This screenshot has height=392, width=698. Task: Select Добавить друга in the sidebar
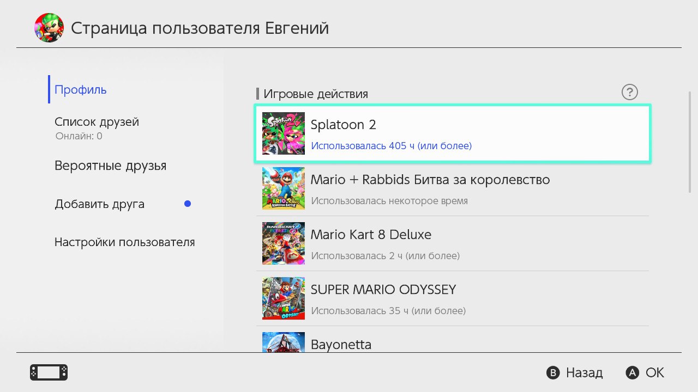pyautogui.click(x=99, y=204)
